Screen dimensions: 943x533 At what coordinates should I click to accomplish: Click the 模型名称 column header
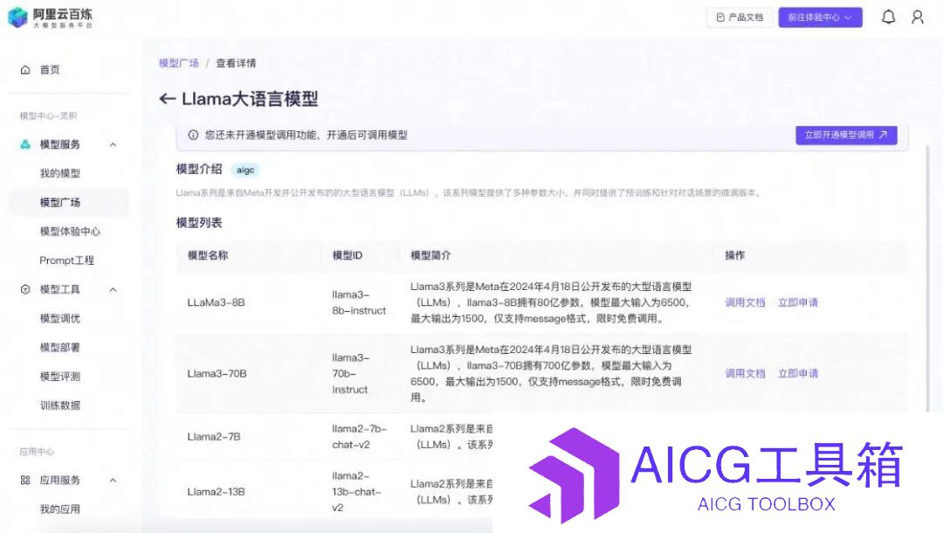(x=208, y=255)
